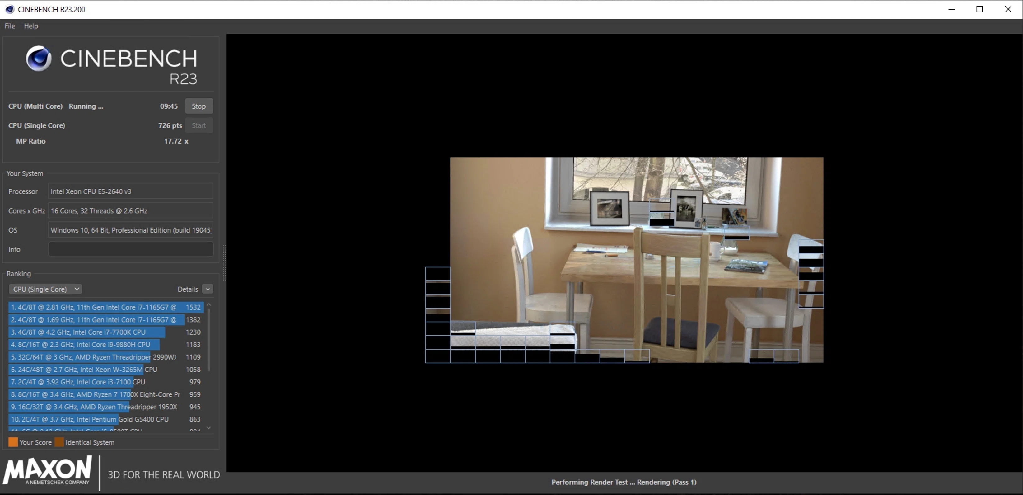Image resolution: width=1023 pixels, height=495 pixels.
Task: Click the 09:45 timer value
Action: [169, 106]
